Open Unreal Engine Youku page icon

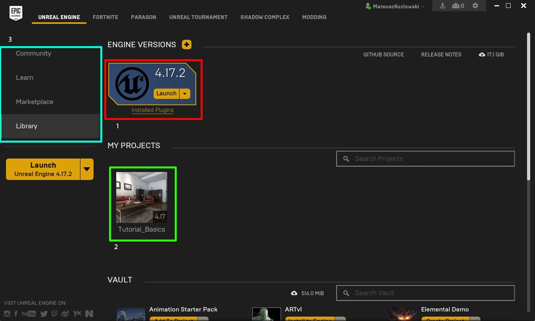[x=77, y=313]
